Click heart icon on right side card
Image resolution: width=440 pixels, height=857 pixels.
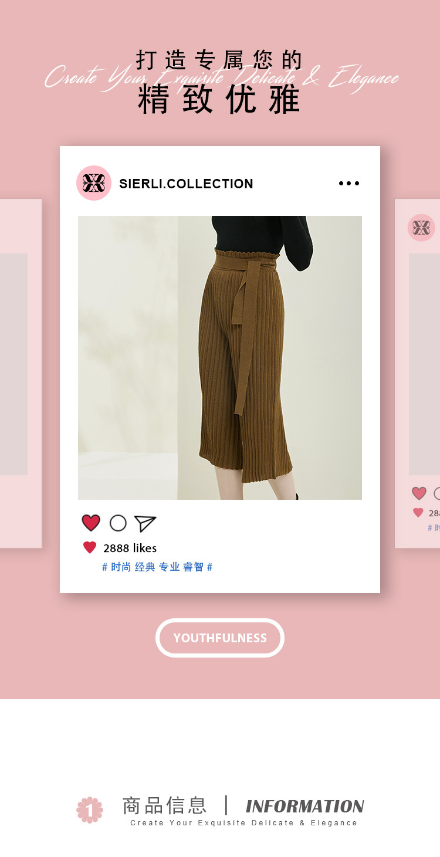419,493
